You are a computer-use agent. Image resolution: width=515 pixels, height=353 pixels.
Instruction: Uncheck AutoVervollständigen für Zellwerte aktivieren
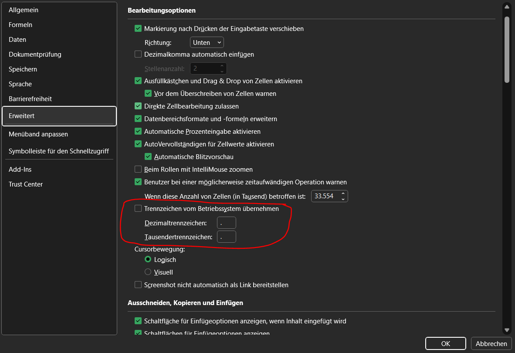[x=138, y=144]
